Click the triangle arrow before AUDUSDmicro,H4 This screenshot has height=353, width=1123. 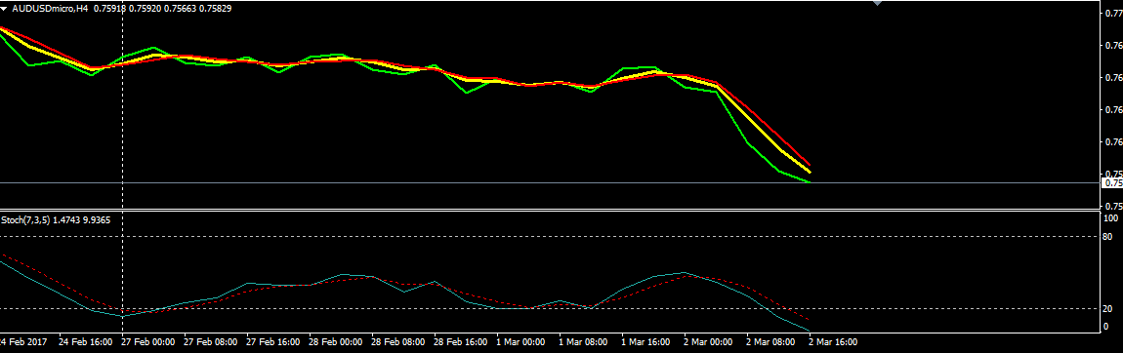(x=4, y=10)
